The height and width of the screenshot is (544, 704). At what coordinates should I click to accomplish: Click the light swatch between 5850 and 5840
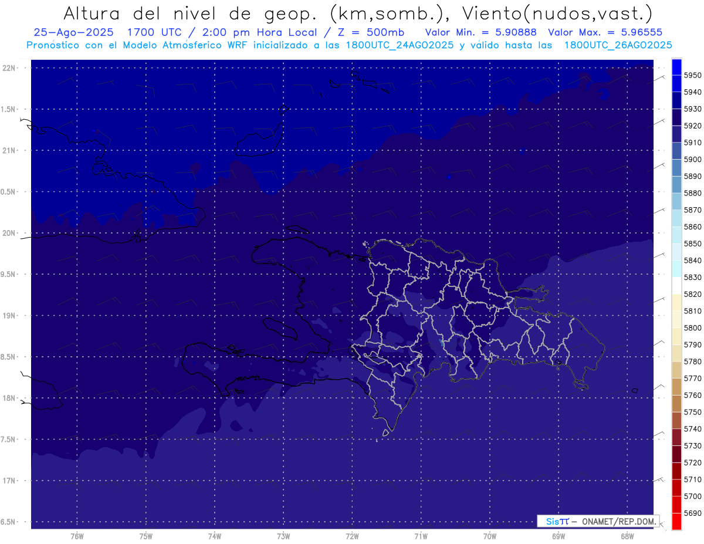(x=676, y=252)
